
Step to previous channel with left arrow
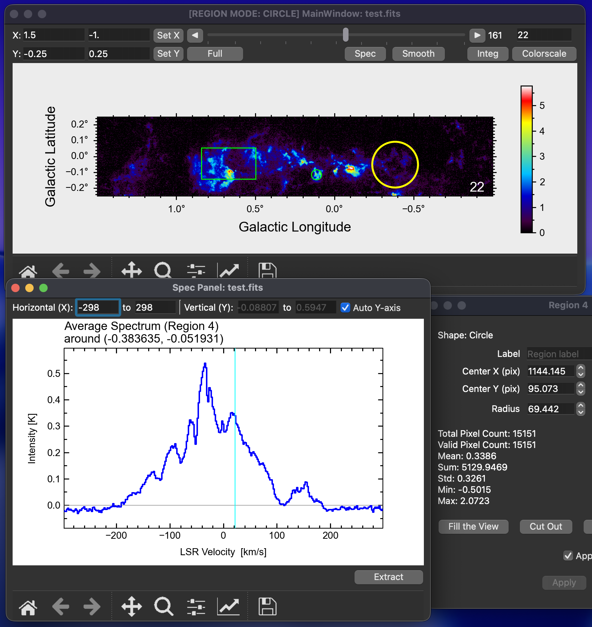coord(195,35)
